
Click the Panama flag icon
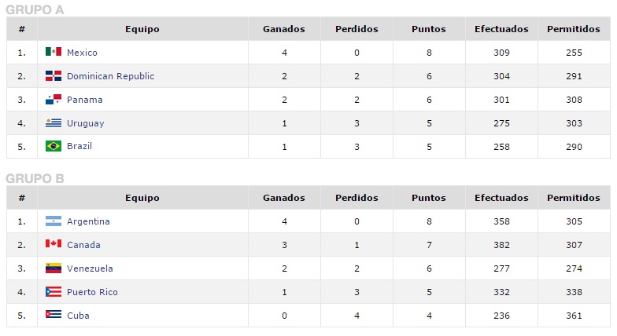(54, 100)
